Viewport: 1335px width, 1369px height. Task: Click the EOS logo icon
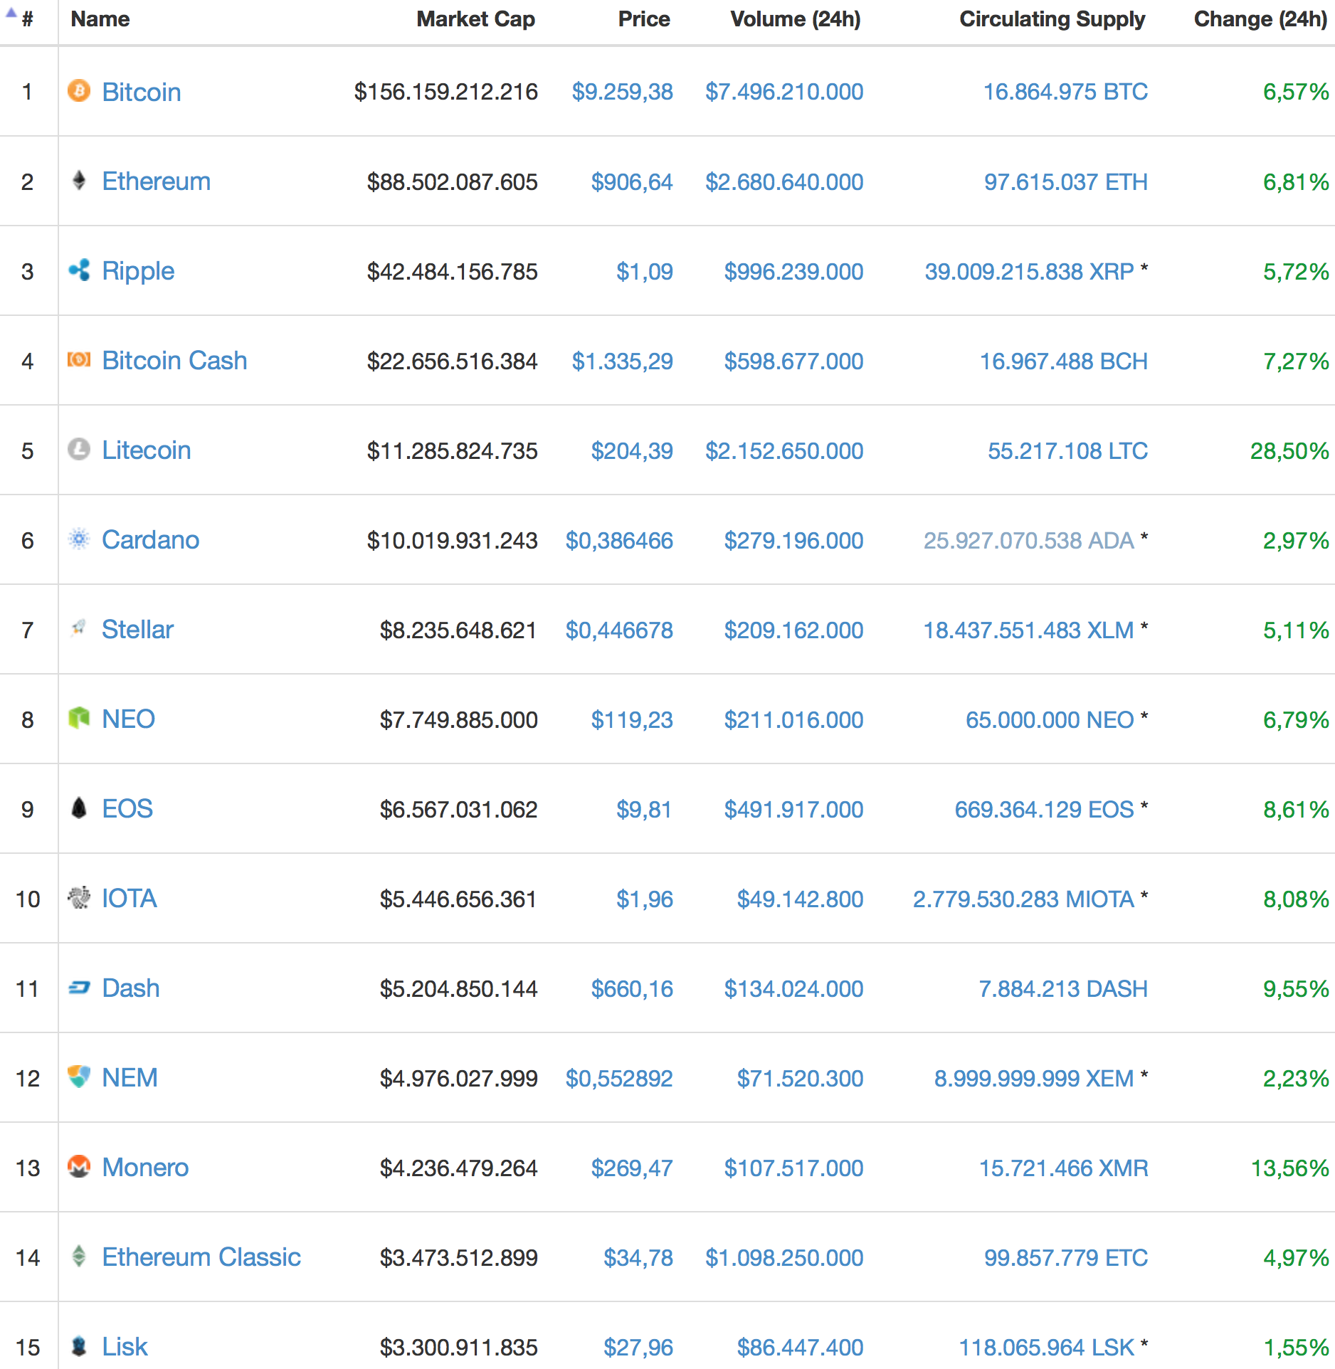79,808
